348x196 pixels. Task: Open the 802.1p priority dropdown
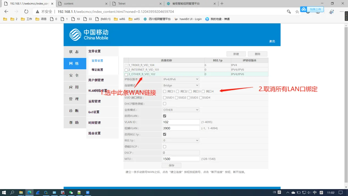pos(181,140)
